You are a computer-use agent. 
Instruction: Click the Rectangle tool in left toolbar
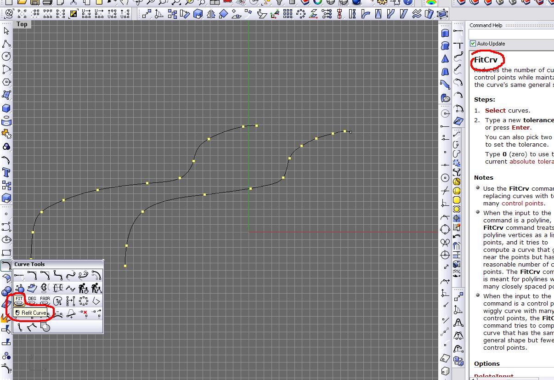pyautogui.click(x=6, y=253)
